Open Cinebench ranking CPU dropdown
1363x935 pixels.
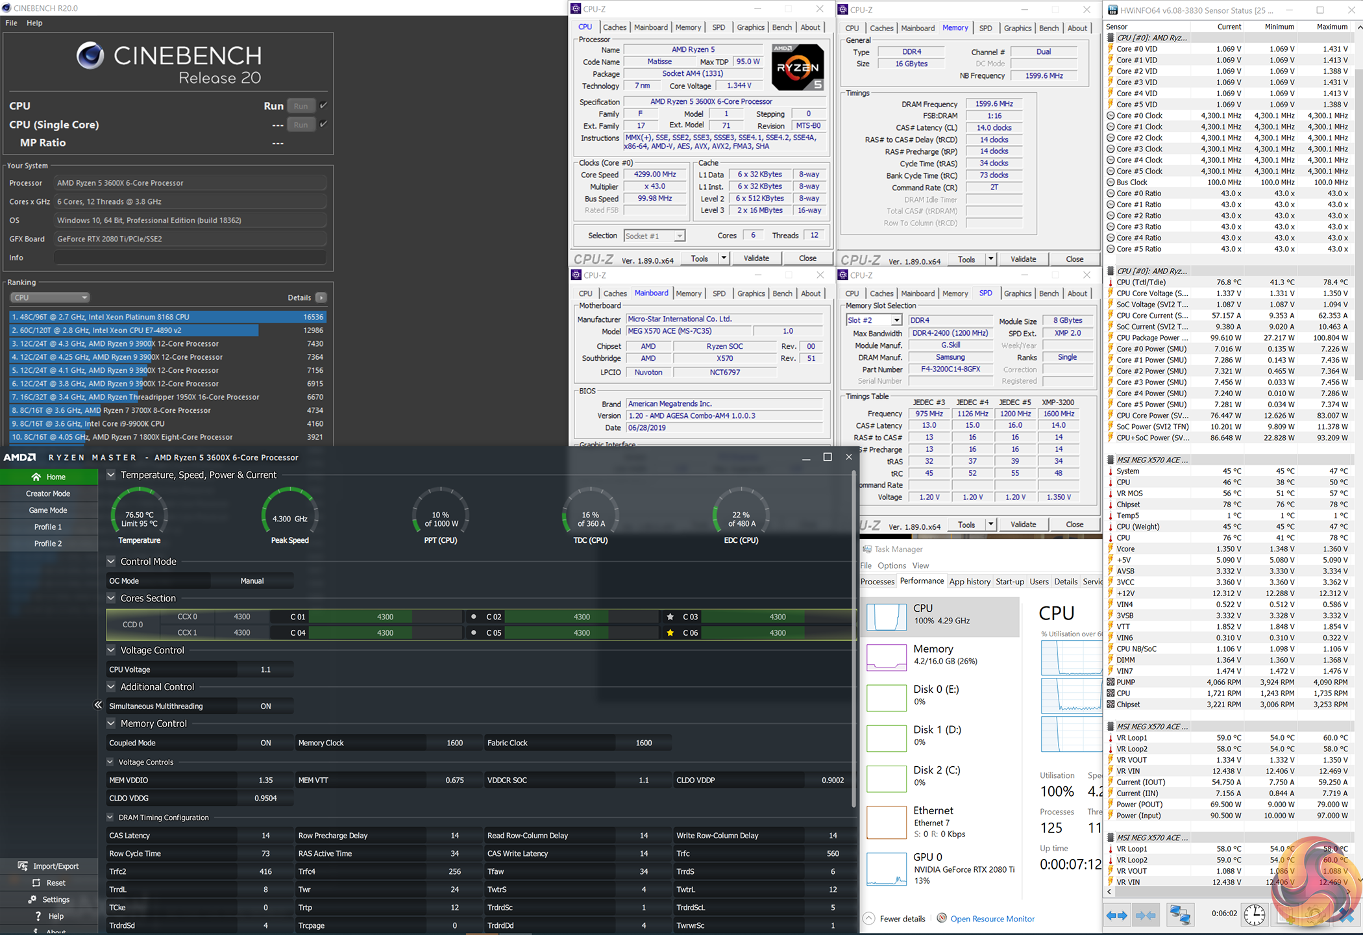[50, 297]
